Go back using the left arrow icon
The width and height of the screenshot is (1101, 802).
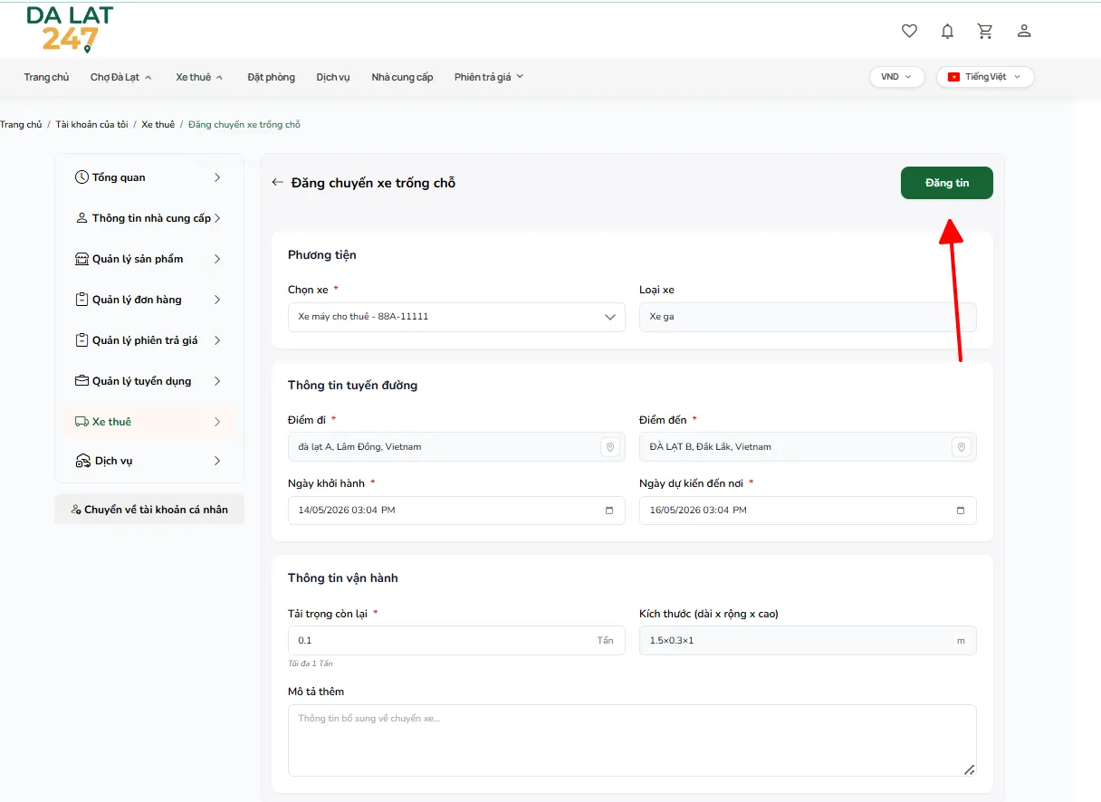click(x=278, y=183)
